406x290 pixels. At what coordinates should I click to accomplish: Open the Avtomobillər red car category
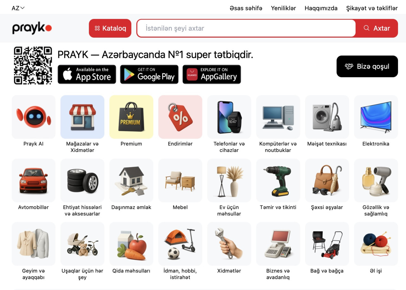34,180
